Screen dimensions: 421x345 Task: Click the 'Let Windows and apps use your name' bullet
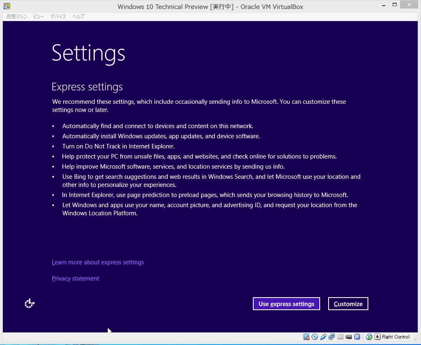click(210, 209)
